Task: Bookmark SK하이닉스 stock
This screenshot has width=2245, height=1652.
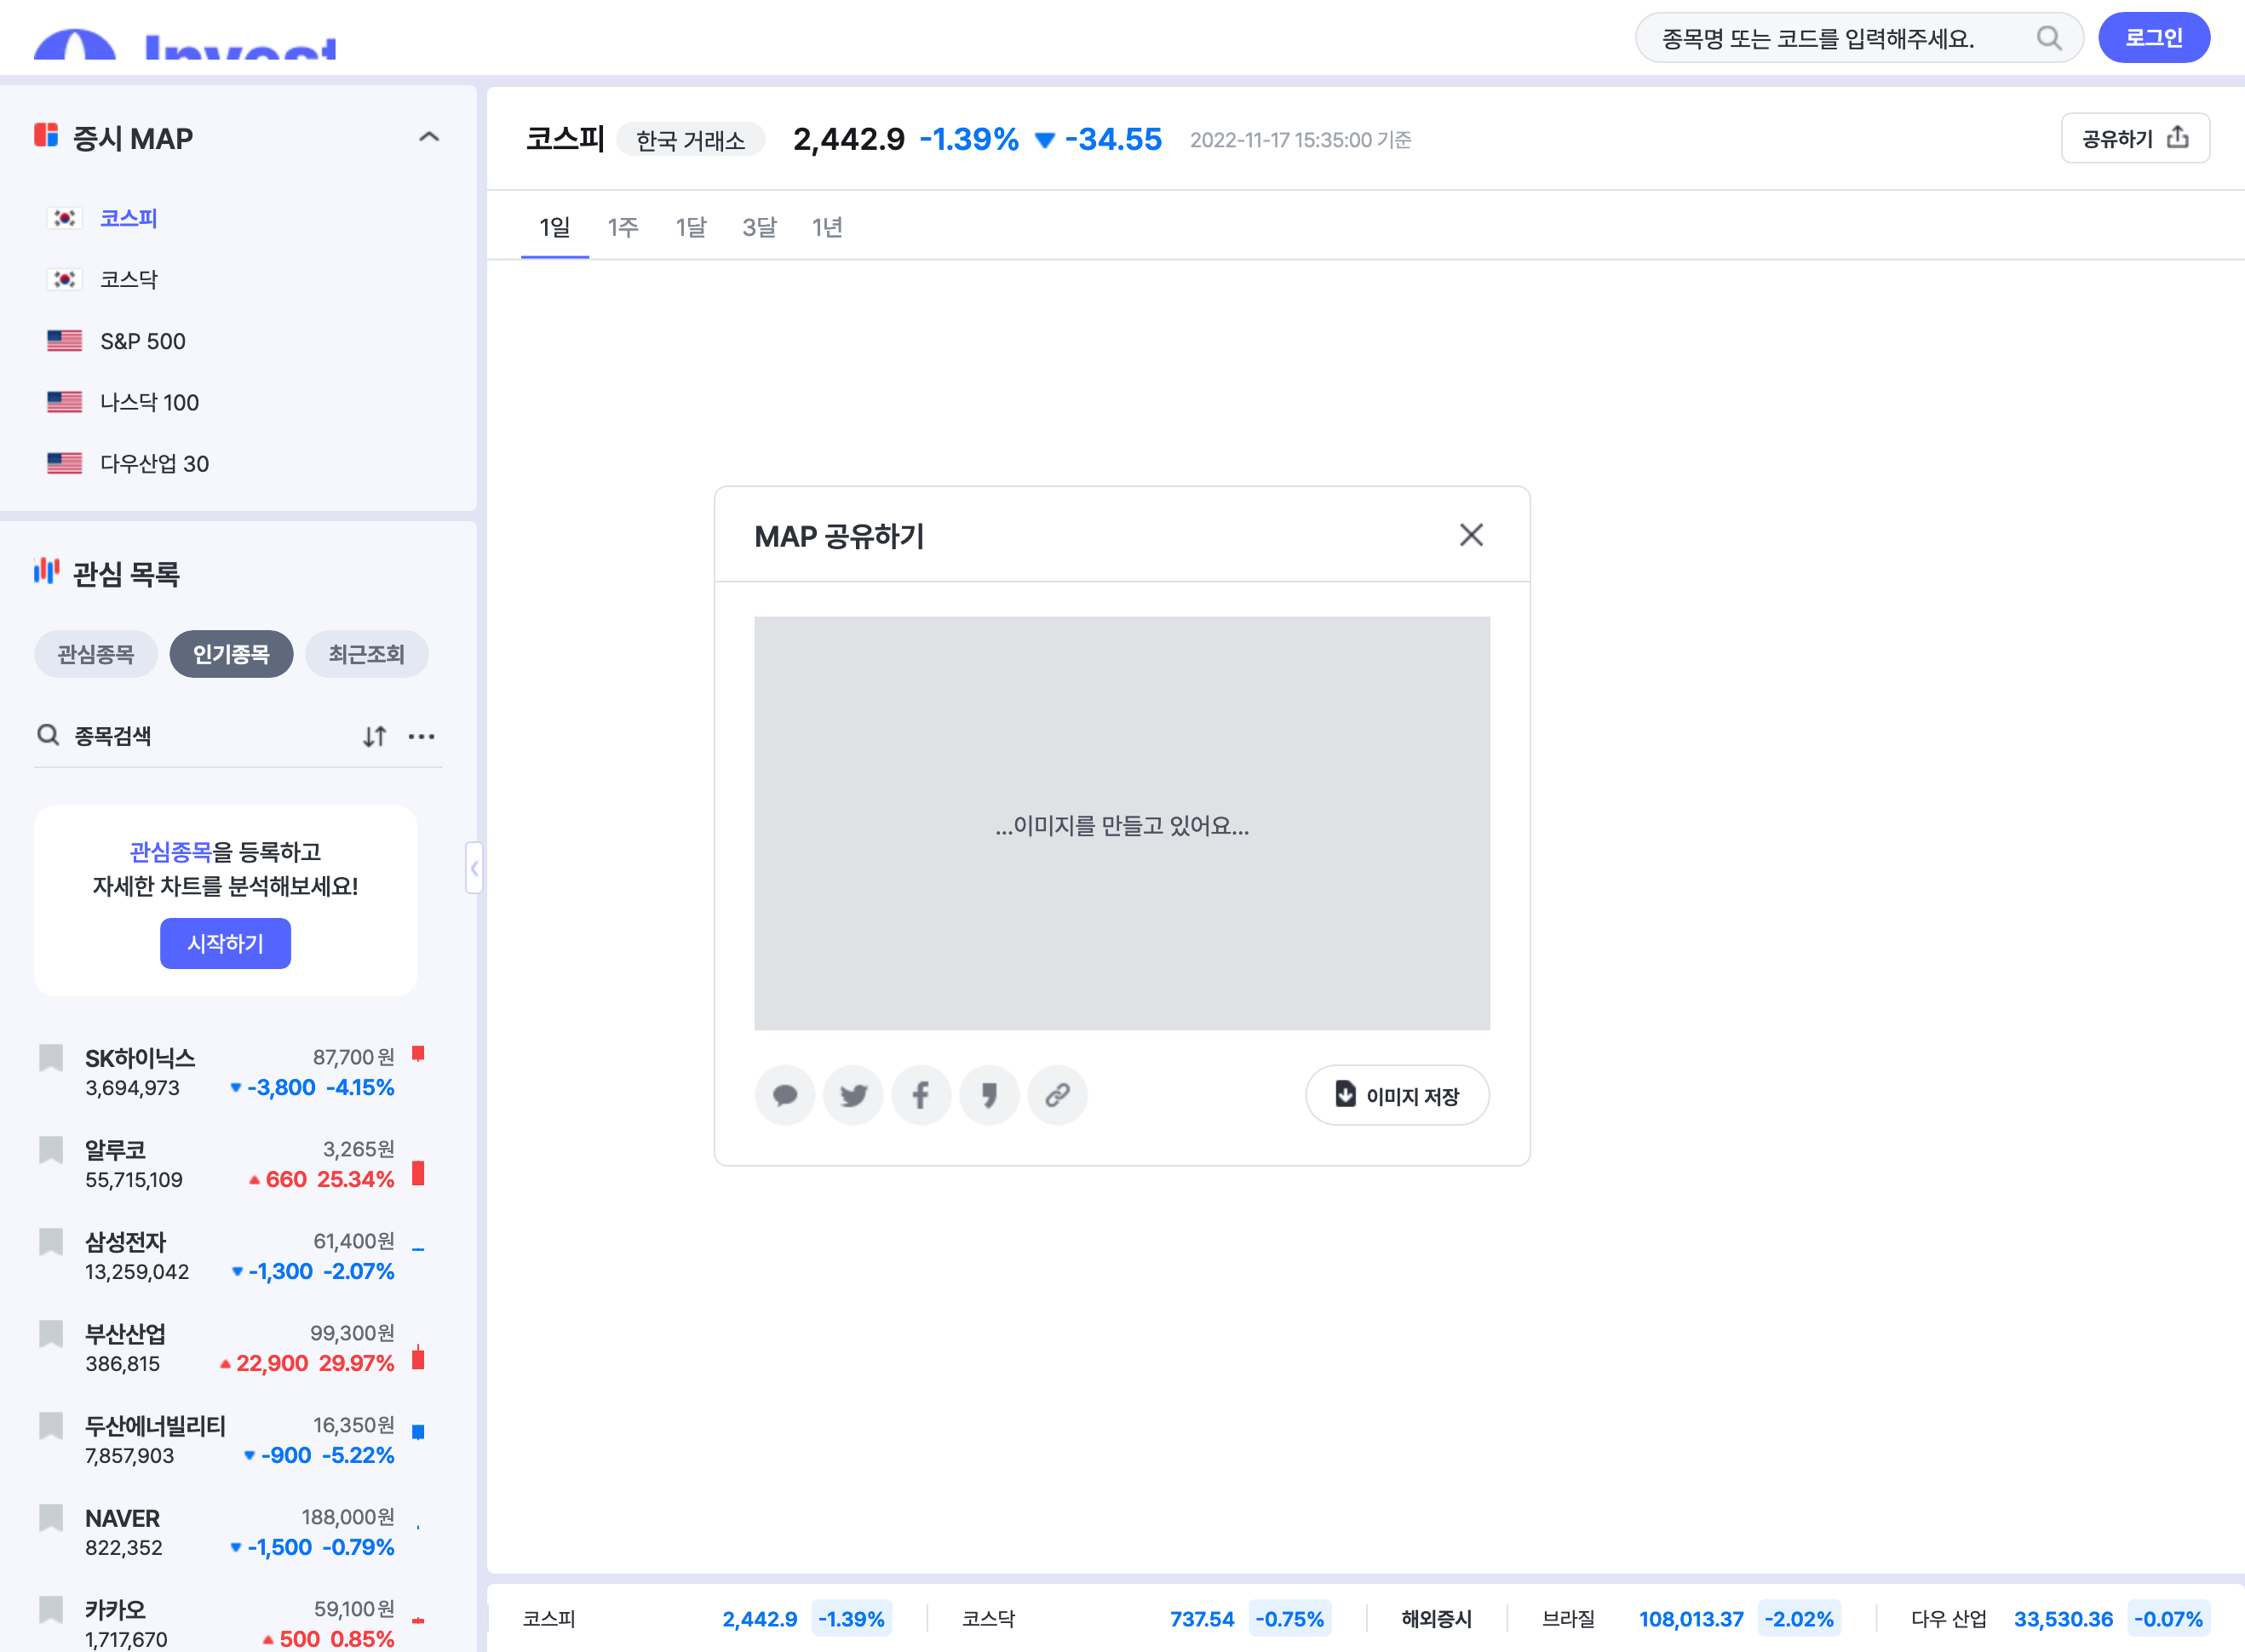Action: (x=51, y=1057)
